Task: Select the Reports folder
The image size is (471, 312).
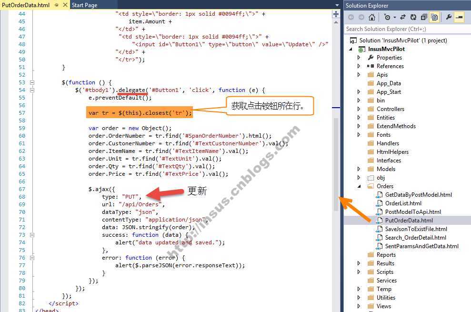Action: (x=386, y=254)
